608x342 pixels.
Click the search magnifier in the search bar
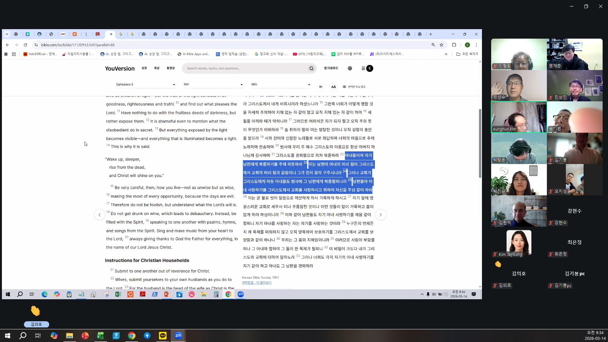312,68
